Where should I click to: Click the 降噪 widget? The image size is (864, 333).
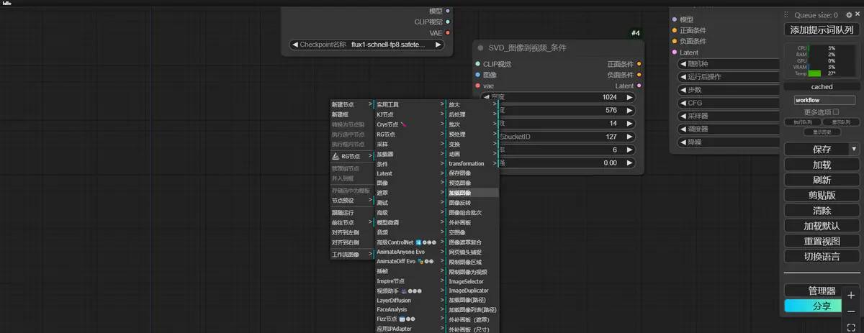[729, 142]
